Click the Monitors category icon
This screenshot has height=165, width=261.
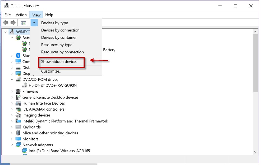(x=18, y=139)
